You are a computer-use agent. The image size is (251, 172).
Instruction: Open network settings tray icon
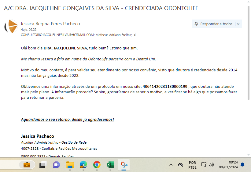(204, 165)
